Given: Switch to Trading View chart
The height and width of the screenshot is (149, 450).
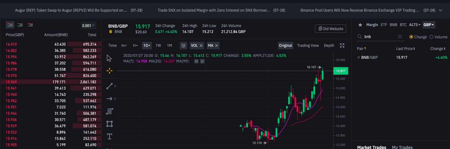Looking at the screenshot, I should point(308,46).
